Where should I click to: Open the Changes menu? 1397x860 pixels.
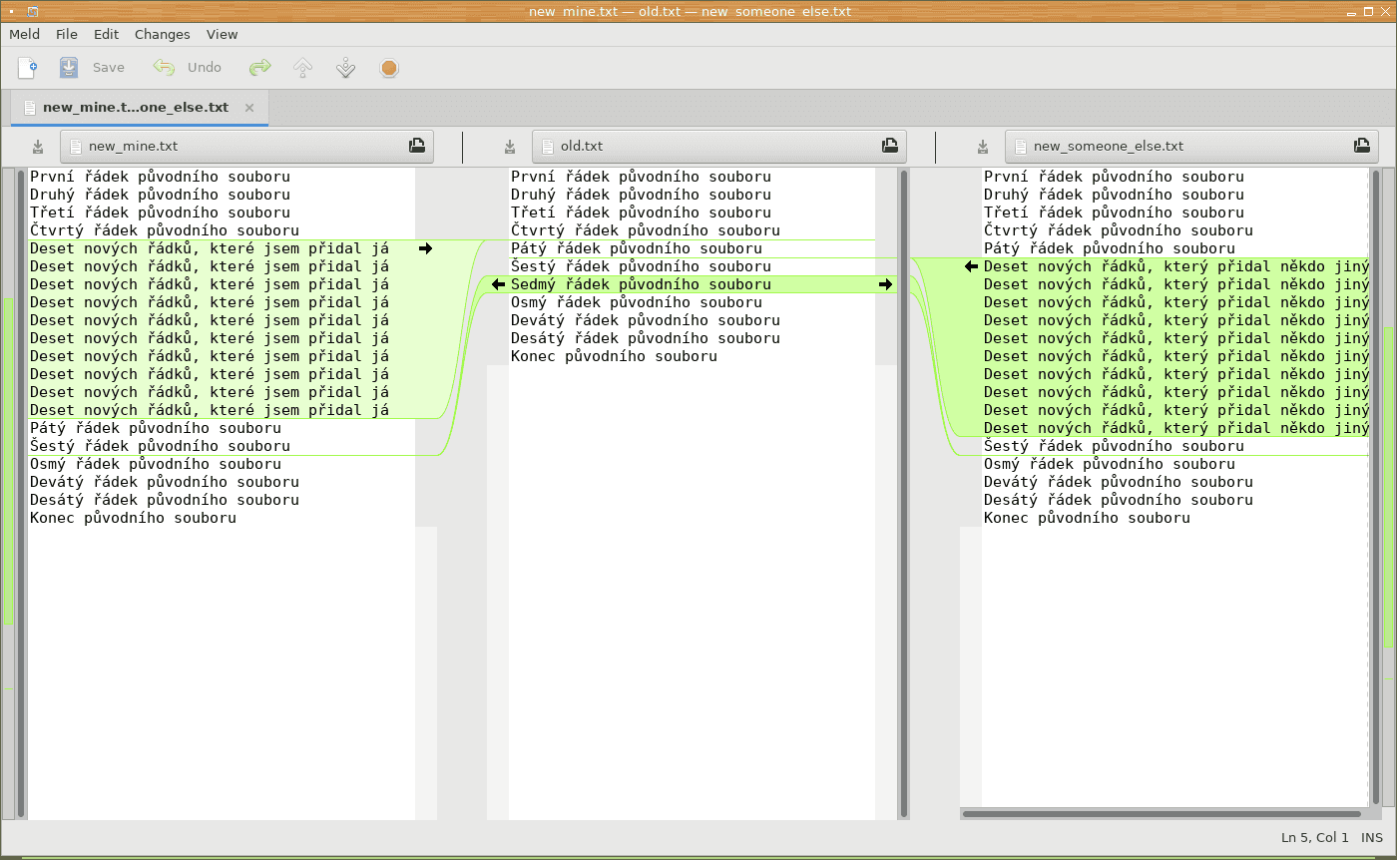(162, 34)
